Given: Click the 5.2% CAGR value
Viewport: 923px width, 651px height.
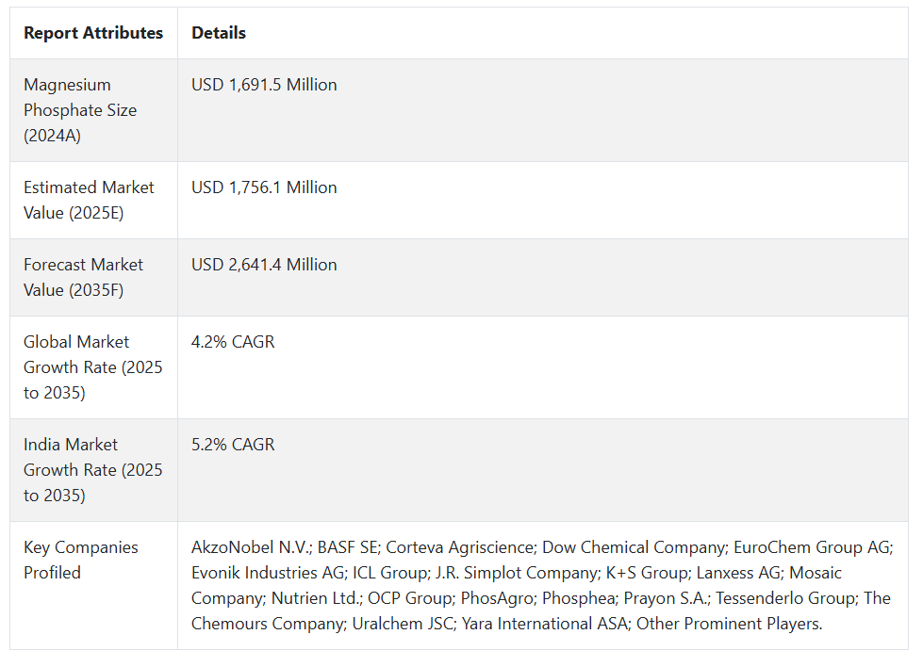Looking at the screenshot, I should [233, 445].
